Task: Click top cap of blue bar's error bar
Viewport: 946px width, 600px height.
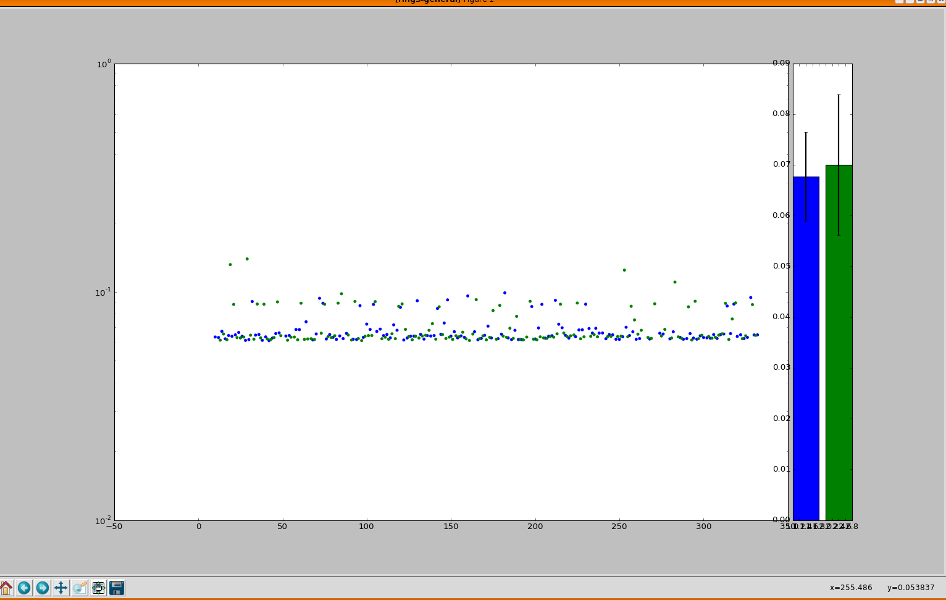Action: 806,133
